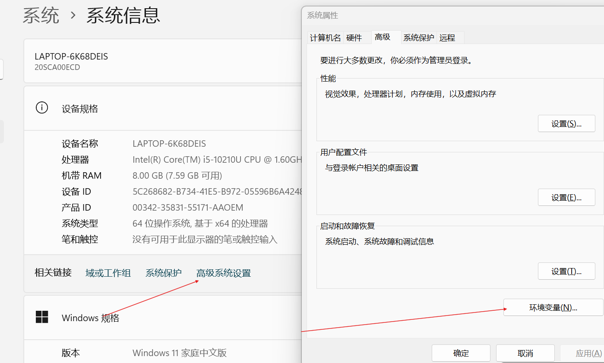Open 环境变量(N)... button
The image size is (604, 363).
point(553,307)
